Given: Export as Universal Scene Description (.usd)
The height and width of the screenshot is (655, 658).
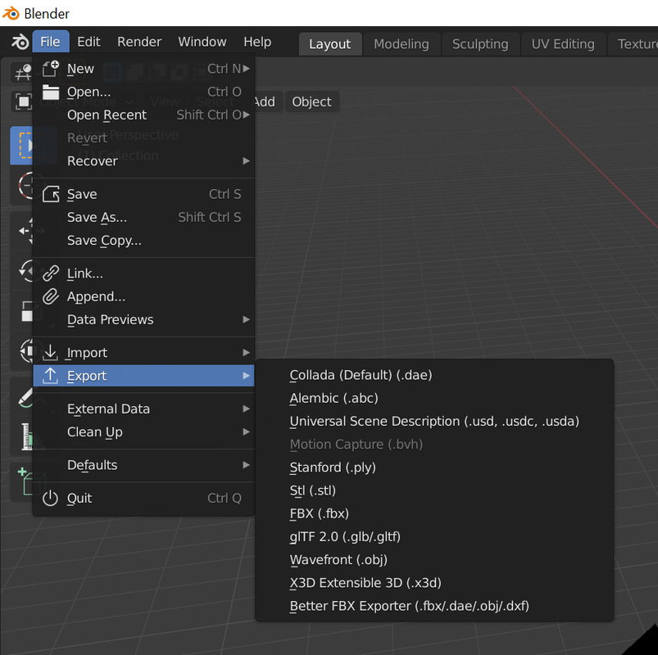Looking at the screenshot, I should coord(434,421).
